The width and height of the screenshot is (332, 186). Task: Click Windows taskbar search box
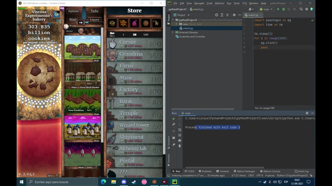tap(63, 182)
